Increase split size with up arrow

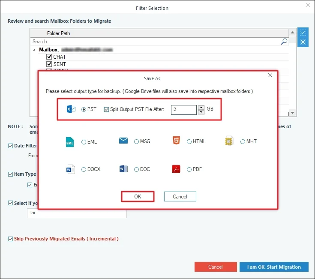click(201, 107)
